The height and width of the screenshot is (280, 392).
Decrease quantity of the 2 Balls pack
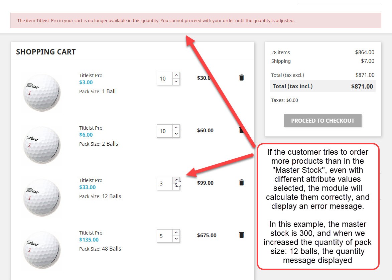[x=176, y=134]
